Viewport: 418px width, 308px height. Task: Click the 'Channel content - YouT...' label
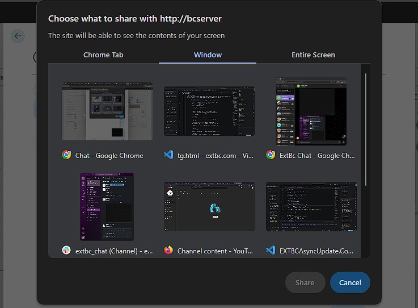coord(215,251)
